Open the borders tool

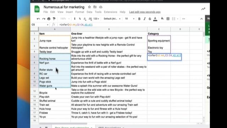click(168, 19)
